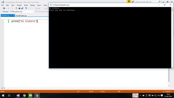The width and height of the screenshot is (174, 98).
Task: Open the Debug menu
Action: [x=32, y=5]
